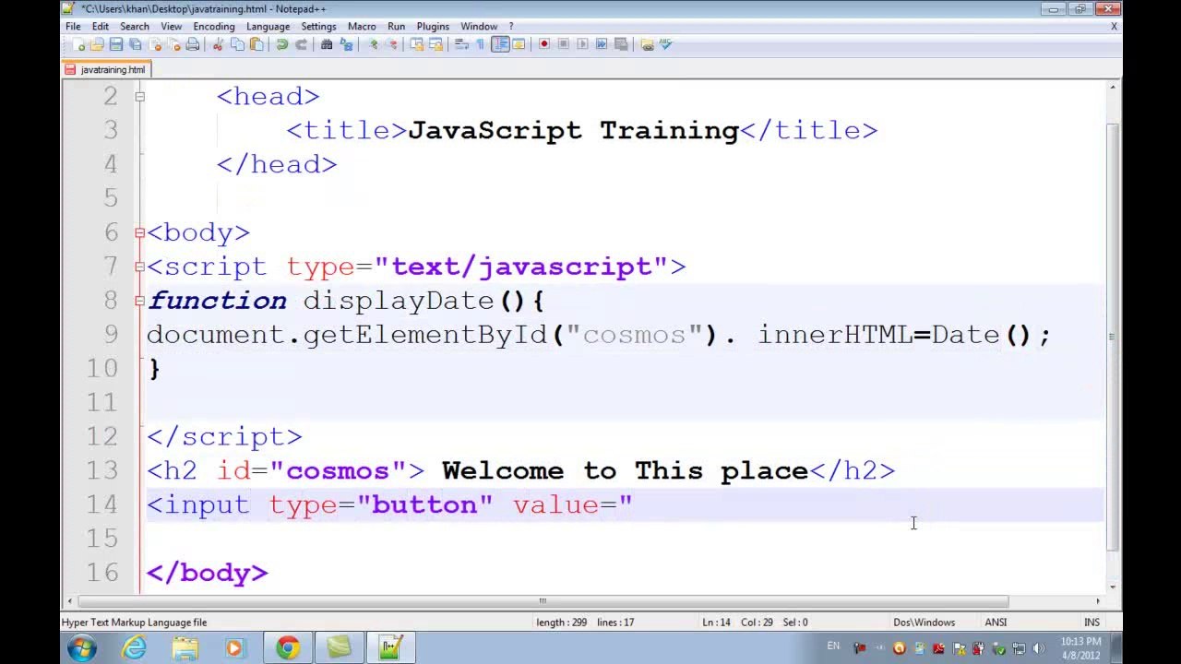Image resolution: width=1181 pixels, height=664 pixels.
Task: Toggle Word Wrap in the toolbar
Action: click(460, 44)
